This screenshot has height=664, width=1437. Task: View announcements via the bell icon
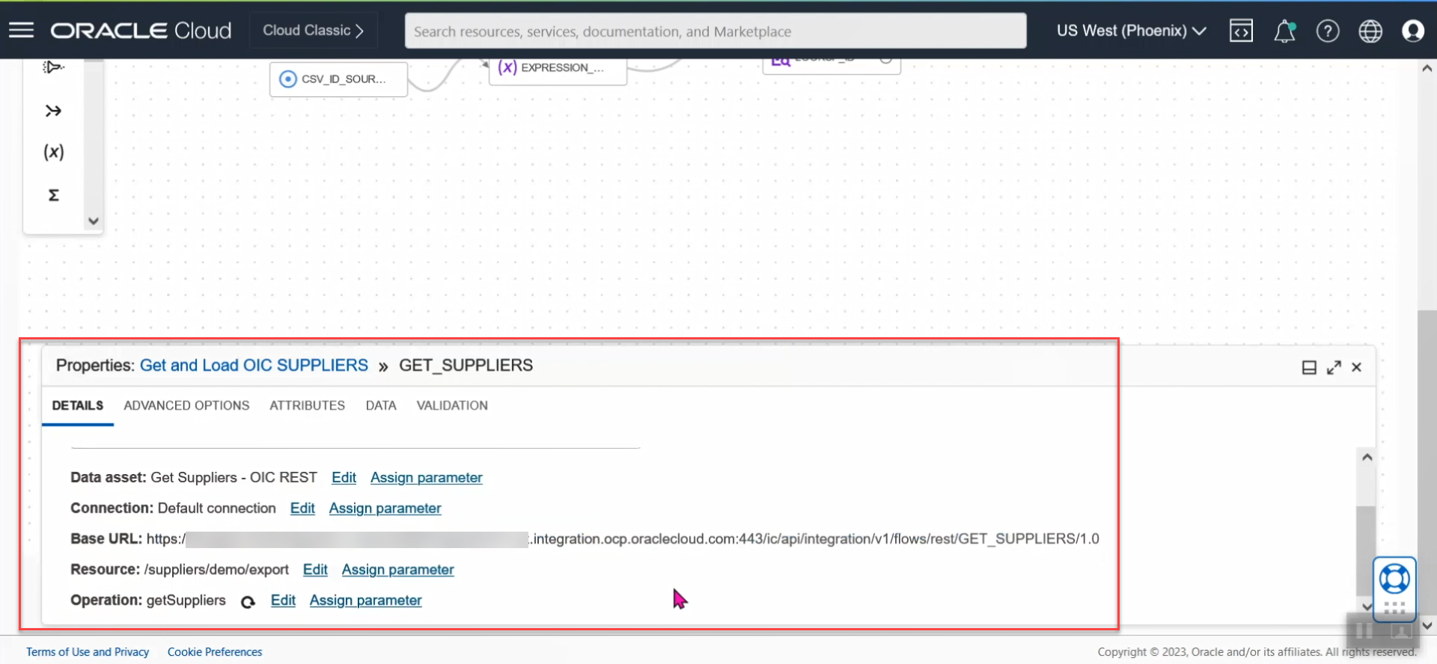point(1284,31)
